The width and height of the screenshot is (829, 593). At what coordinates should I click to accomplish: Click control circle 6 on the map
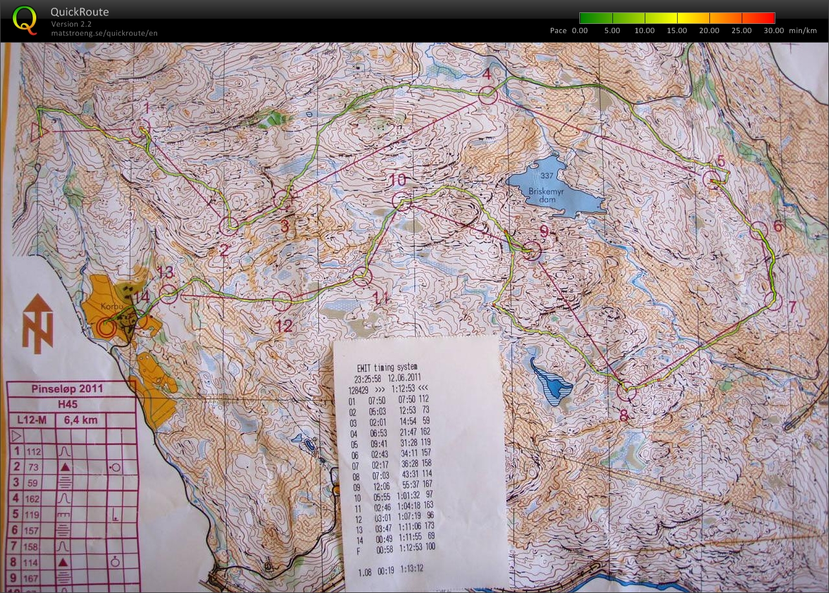click(x=759, y=230)
